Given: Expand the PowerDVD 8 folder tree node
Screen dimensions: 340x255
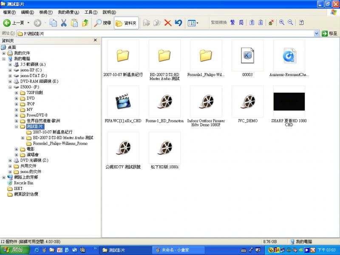Looking at the screenshot, I should (x=17, y=115).
